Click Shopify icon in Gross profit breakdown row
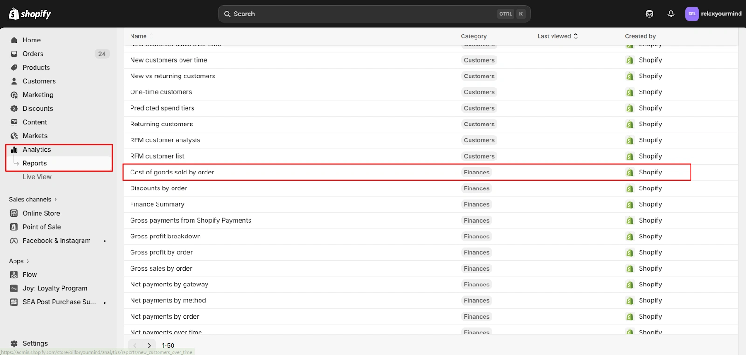 [630, 237]
